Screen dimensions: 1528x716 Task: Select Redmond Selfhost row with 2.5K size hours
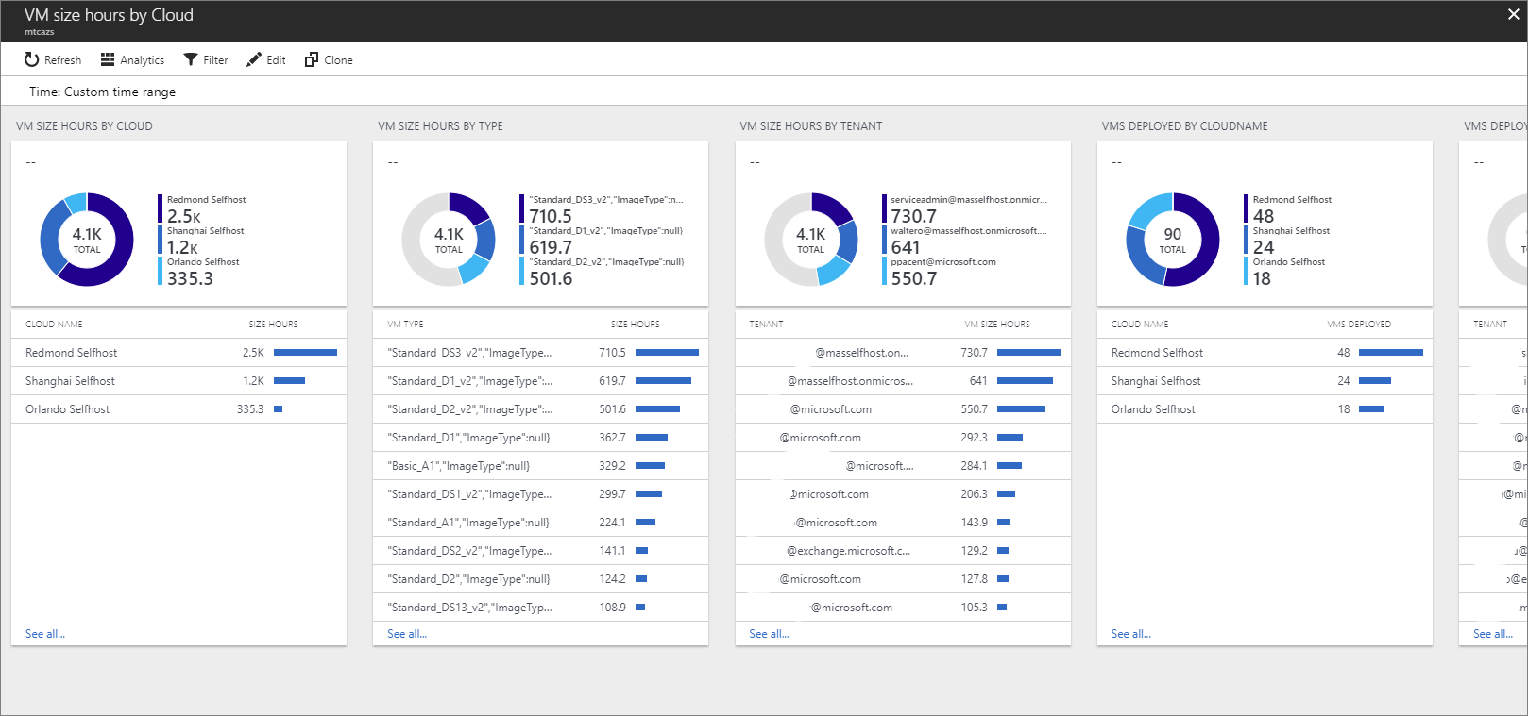(178, 353)
